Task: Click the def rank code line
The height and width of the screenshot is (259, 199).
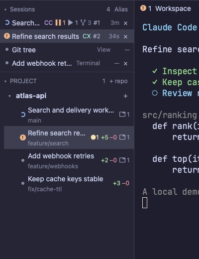Action: (176, 126)
